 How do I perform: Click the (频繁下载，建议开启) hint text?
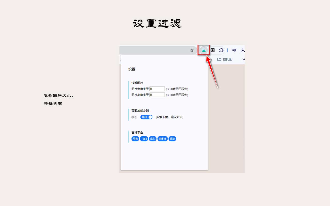point(169,117)
